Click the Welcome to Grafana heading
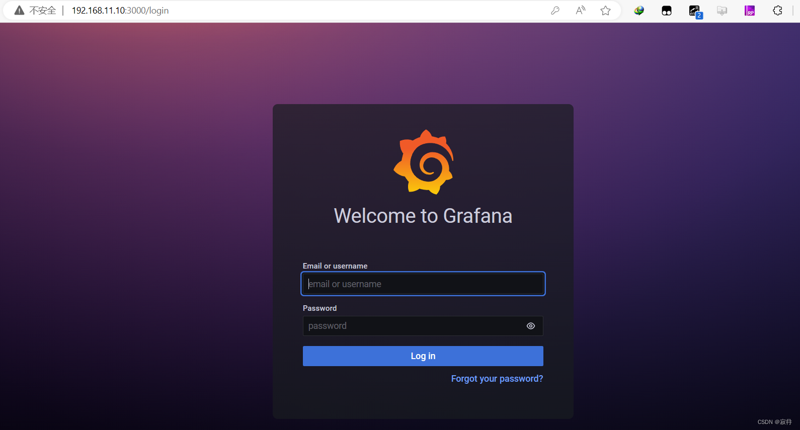Image resolution: width=800 pixels, height=430 pixels. tap(423, 216)
